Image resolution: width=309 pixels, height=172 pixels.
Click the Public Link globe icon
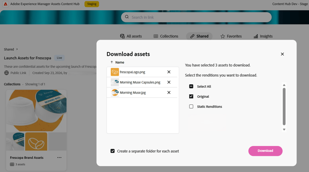(x=7, y=73)
